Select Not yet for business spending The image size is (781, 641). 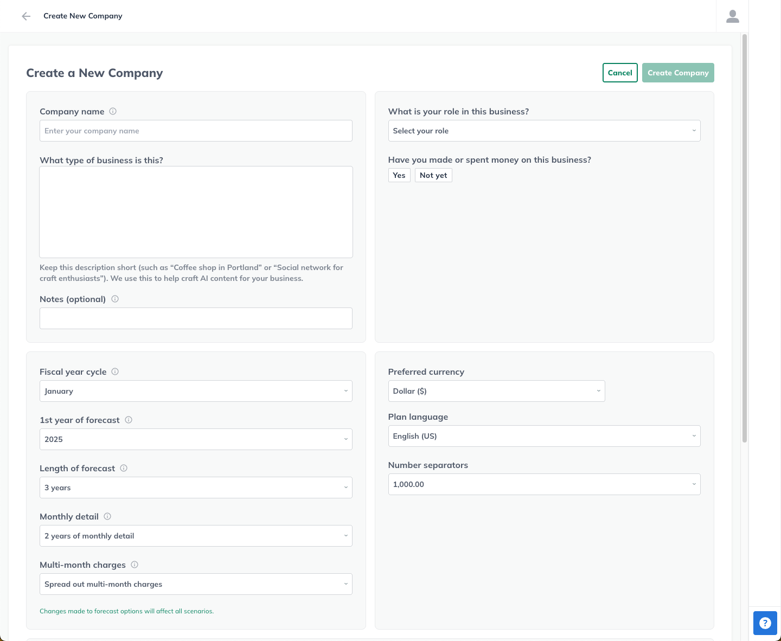point(433,175)
